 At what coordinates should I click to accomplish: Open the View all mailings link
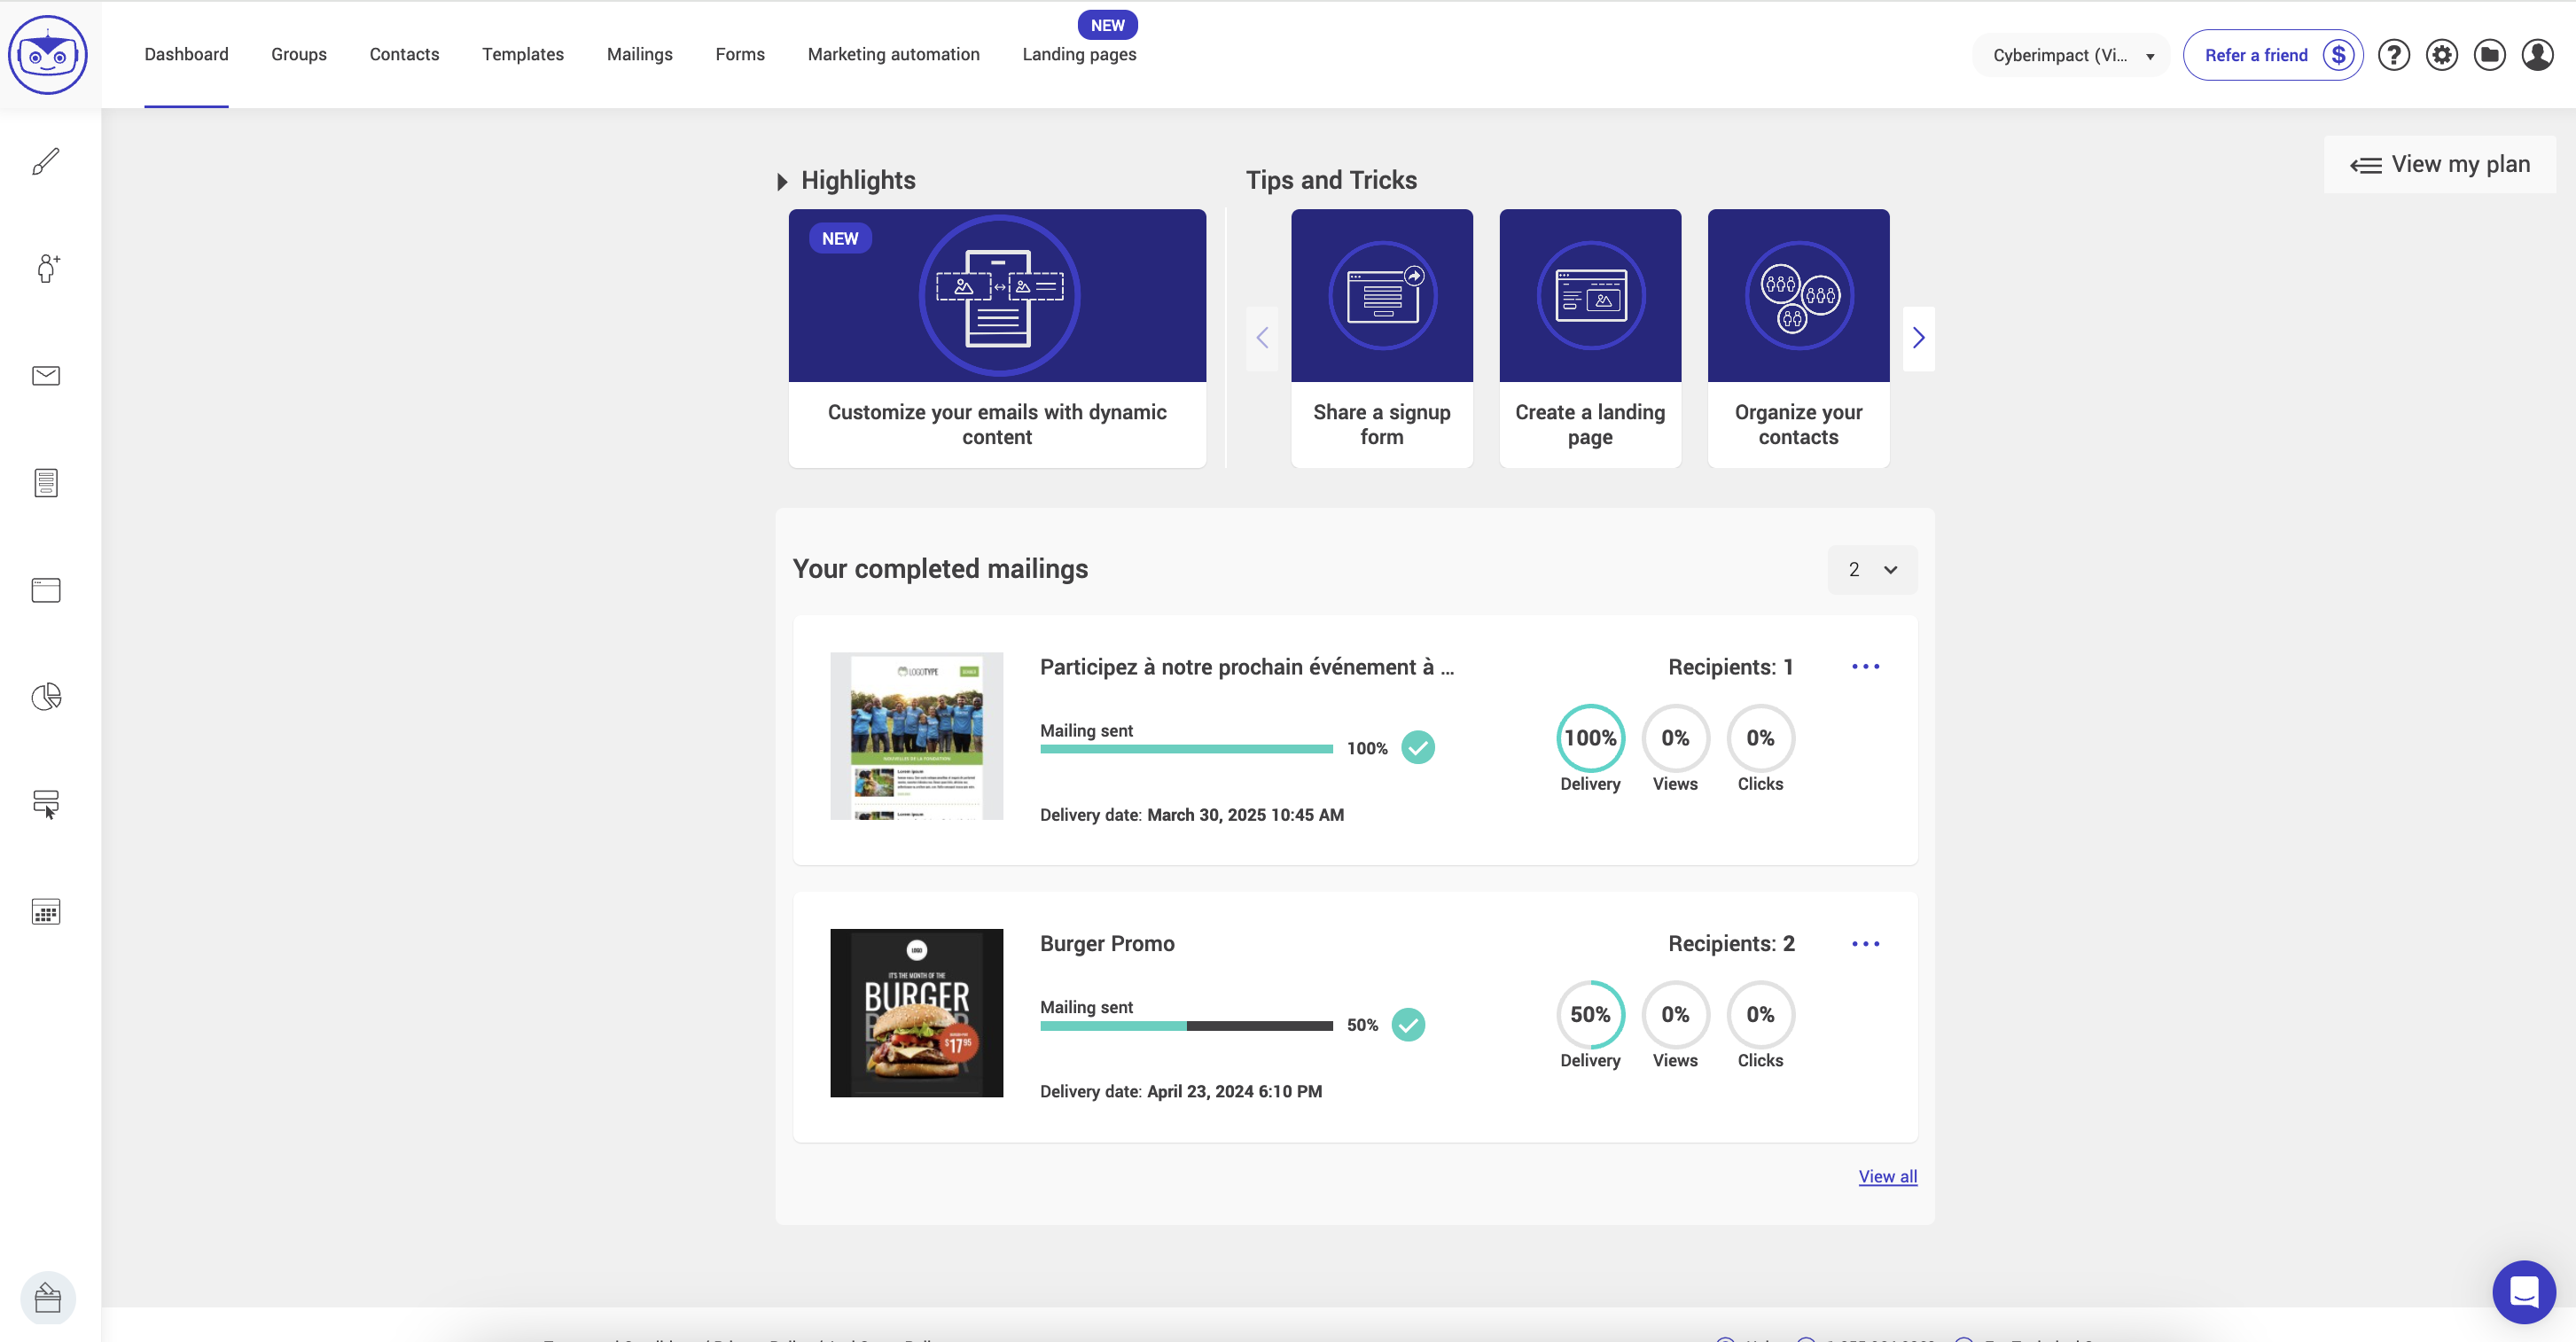pos(1887,1176)
